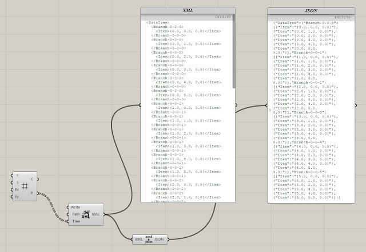This screenshot has width=366, height=252.
Task: Click the JSON panel input grip
Action: [x=266, y=105]
